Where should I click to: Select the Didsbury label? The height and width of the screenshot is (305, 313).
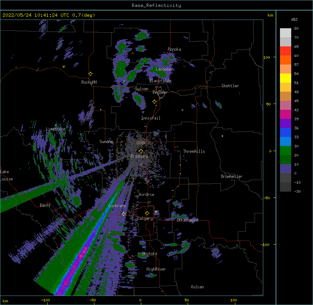[139, 156]
